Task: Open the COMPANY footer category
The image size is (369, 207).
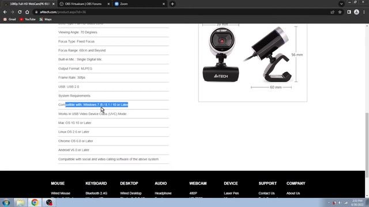Action: point(296,183)
